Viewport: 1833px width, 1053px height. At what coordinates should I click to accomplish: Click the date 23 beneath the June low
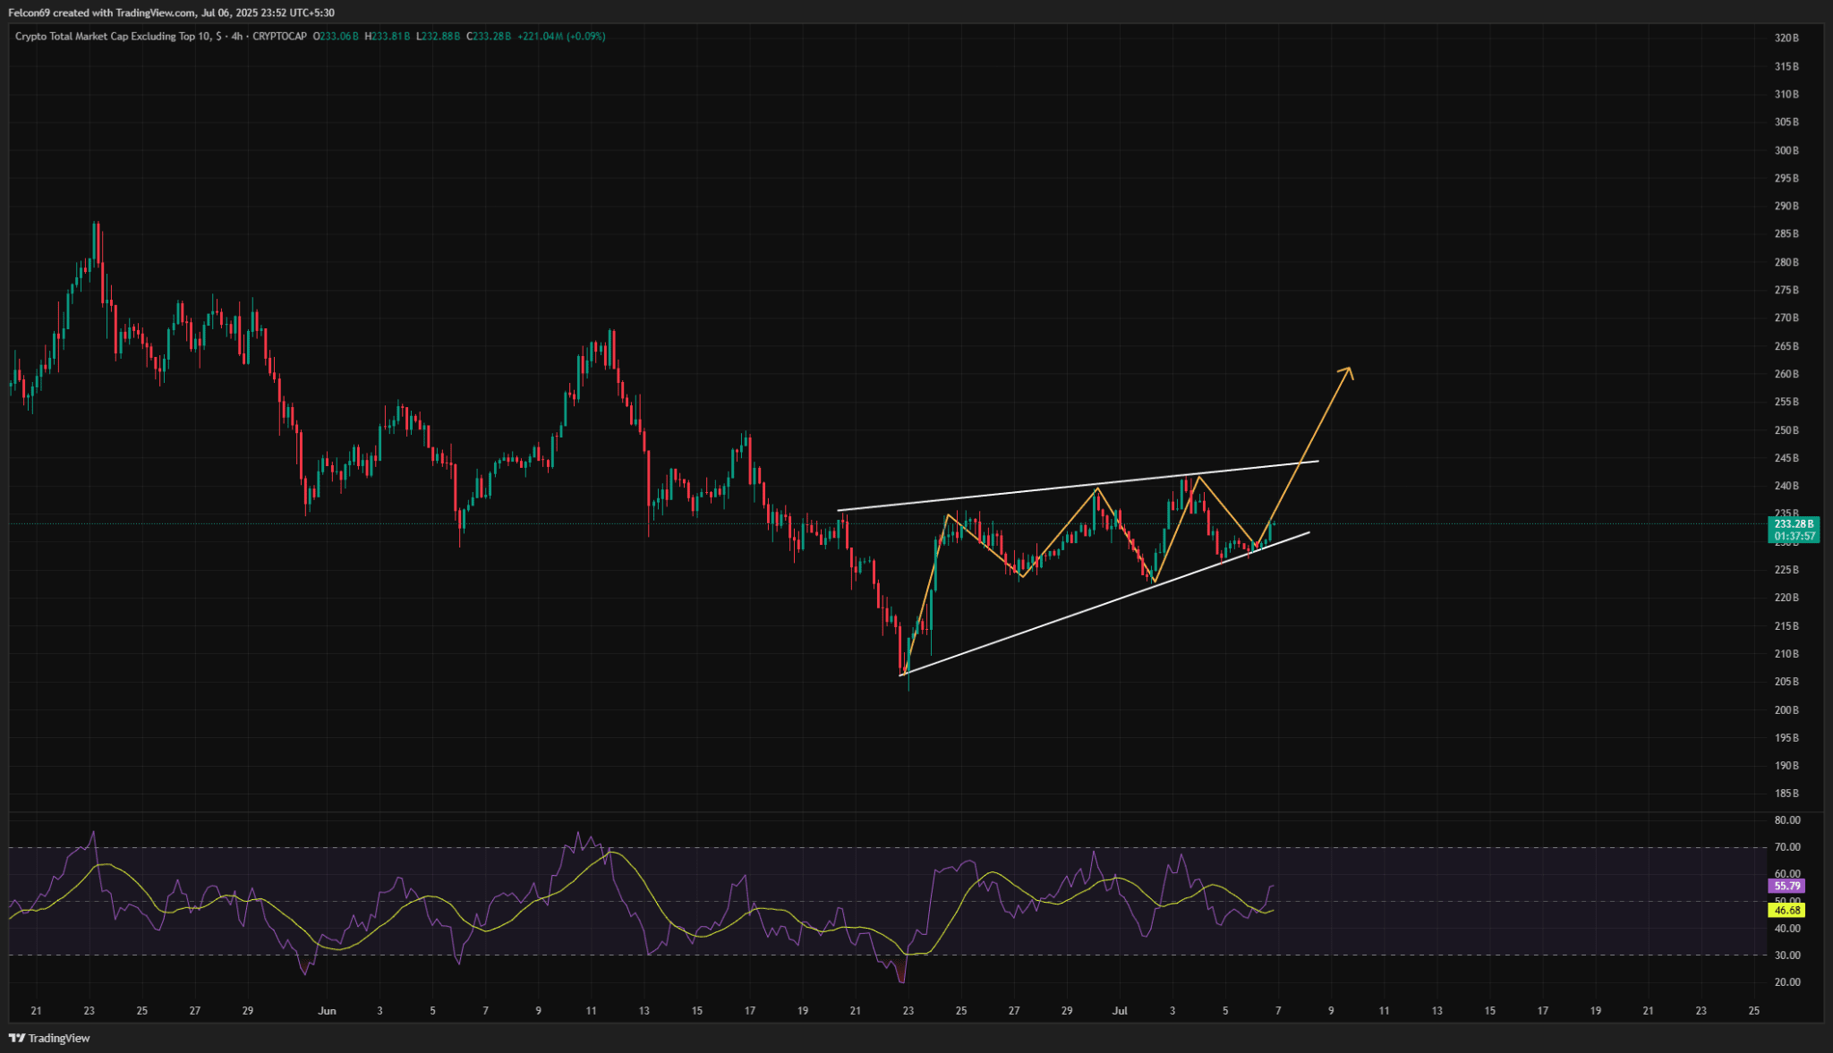[x=908, y=1011]
